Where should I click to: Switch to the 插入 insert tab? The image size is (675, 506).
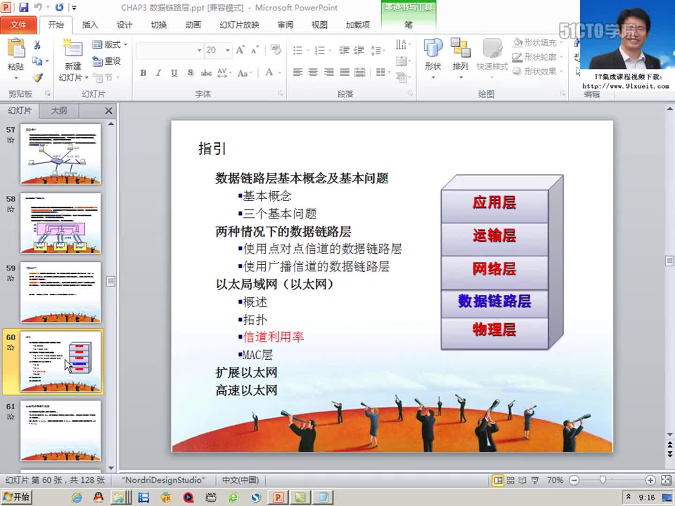(90, 24)
